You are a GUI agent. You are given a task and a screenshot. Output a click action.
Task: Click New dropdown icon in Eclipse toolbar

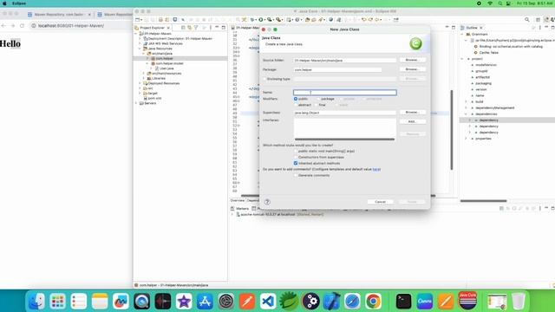click(x=139, y=20)
